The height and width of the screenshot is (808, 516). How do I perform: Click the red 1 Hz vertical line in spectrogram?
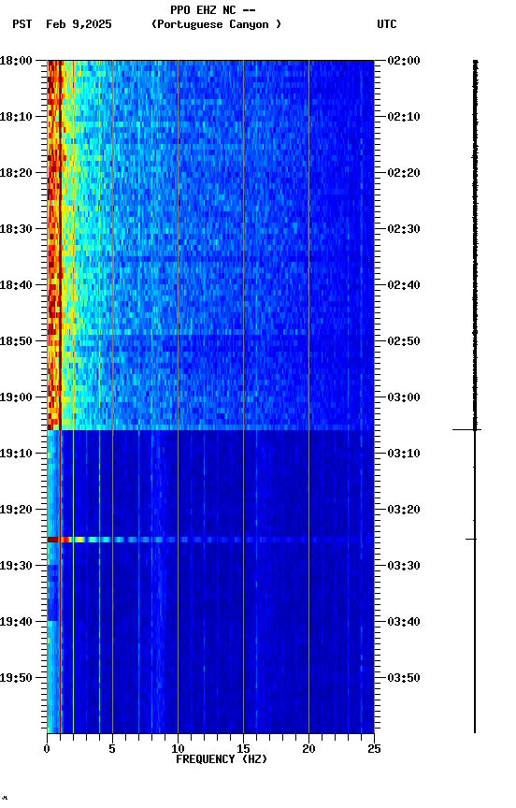tap(60, 397)
